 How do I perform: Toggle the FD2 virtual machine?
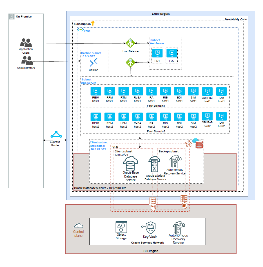tap(171, 53)
